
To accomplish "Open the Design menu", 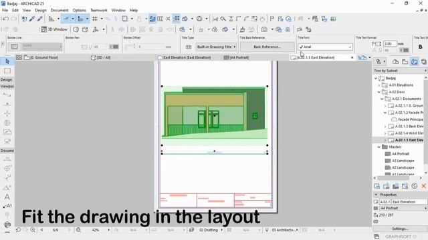I will point(41,10).
